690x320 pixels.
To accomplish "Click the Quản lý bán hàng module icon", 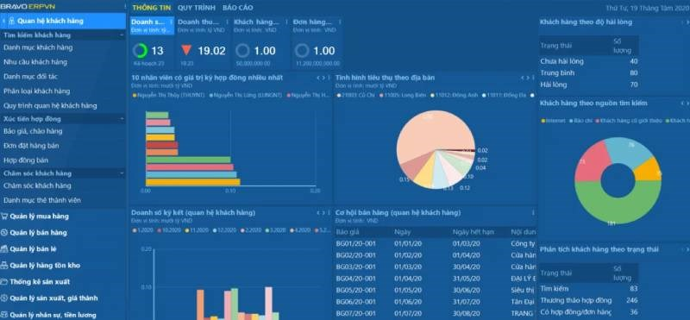I will 4,232.
